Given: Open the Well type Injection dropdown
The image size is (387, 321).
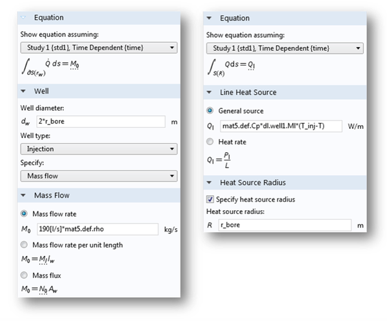Looking at the screenshot, I should coord(97,149).
